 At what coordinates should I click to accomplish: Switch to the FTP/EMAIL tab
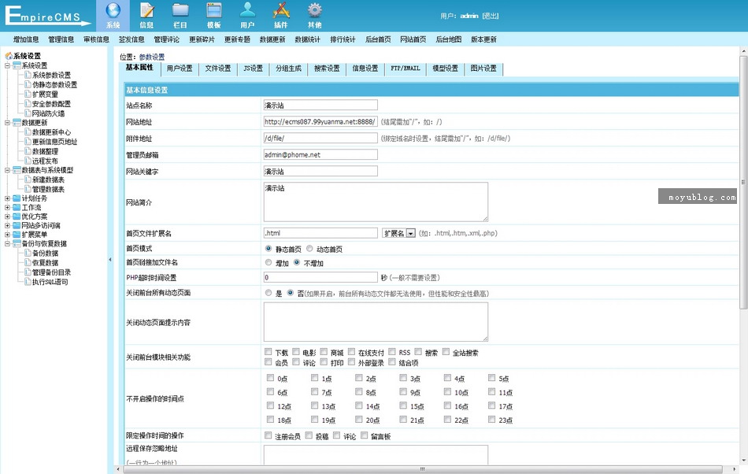tap(405, 69)
